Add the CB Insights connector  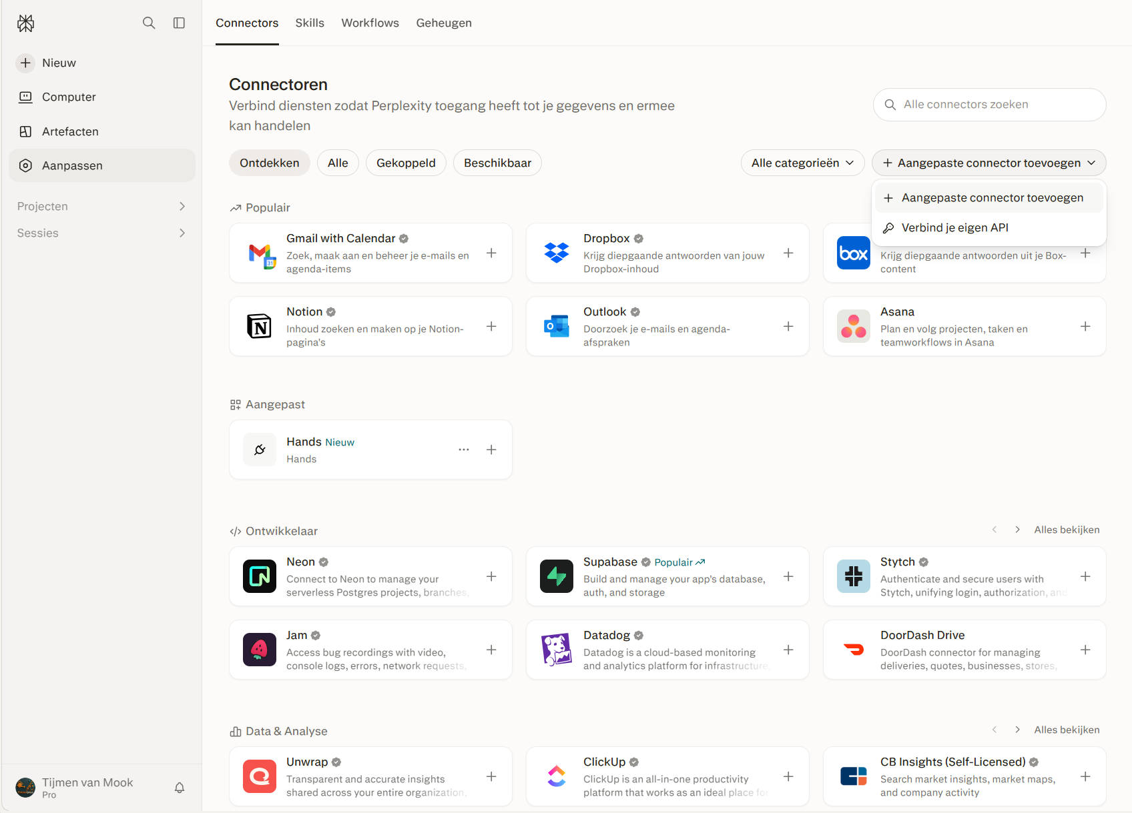(x=1085, y=776)
